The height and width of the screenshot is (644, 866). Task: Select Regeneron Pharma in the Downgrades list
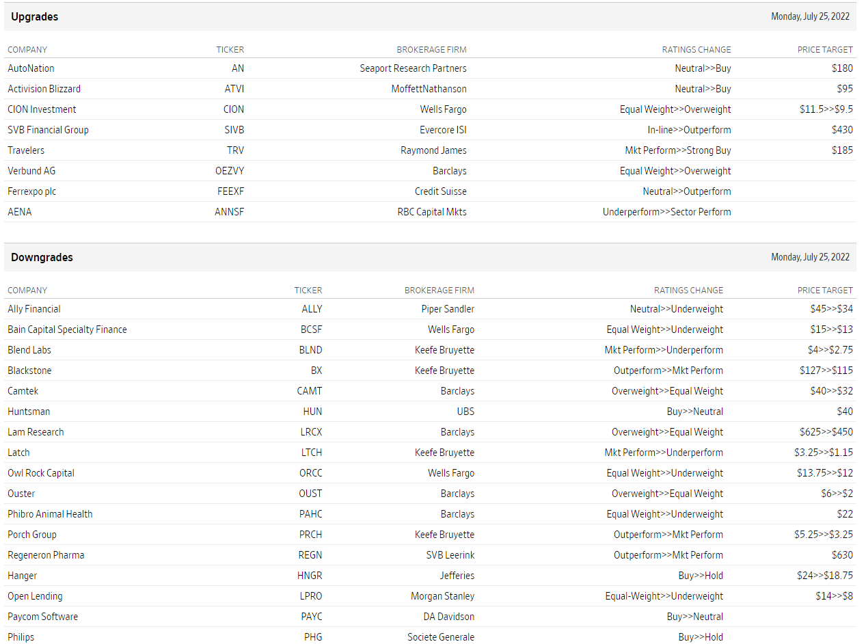click(x=46, y=555)
